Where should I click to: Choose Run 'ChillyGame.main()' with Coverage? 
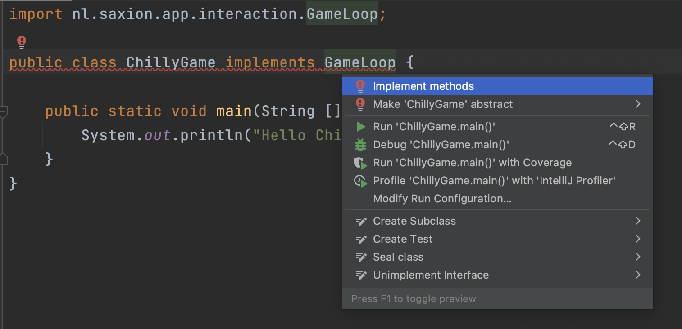(497, 163)
